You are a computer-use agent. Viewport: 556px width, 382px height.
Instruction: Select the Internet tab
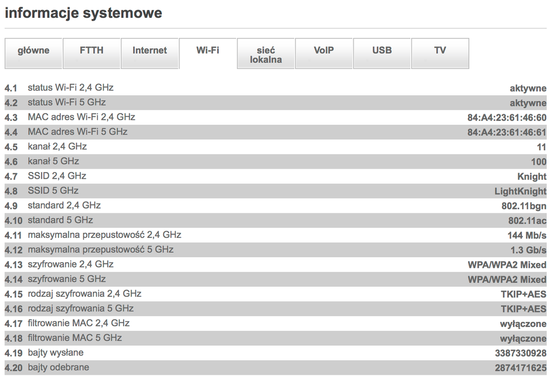click(x=150, y=51)
